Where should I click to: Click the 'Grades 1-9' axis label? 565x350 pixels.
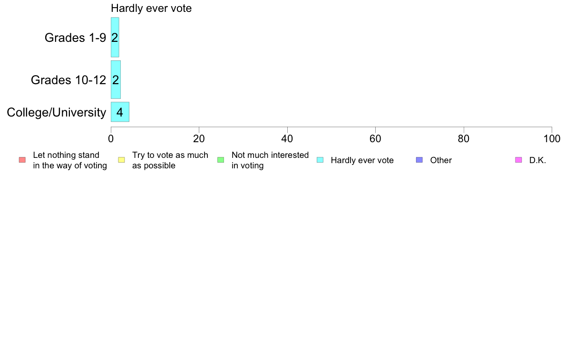pos(75,38)
